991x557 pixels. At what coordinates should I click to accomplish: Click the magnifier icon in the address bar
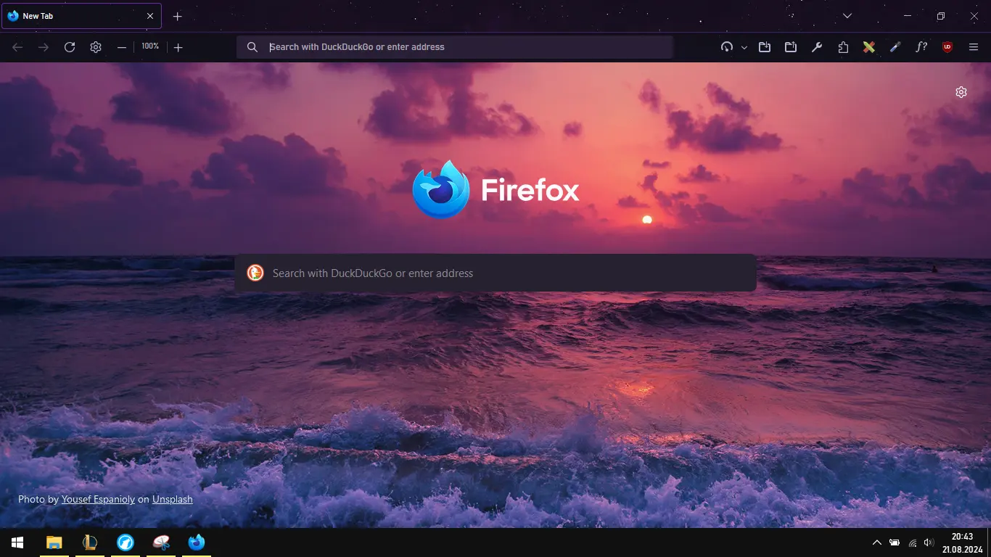pyautogui.click(x=252, y=47)
